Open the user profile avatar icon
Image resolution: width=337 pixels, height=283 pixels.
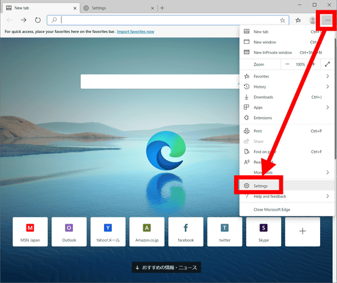[312, 20]
